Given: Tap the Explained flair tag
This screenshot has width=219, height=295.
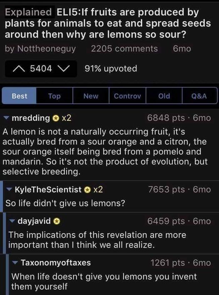Looking at the screenshot, I should [28, 12].
